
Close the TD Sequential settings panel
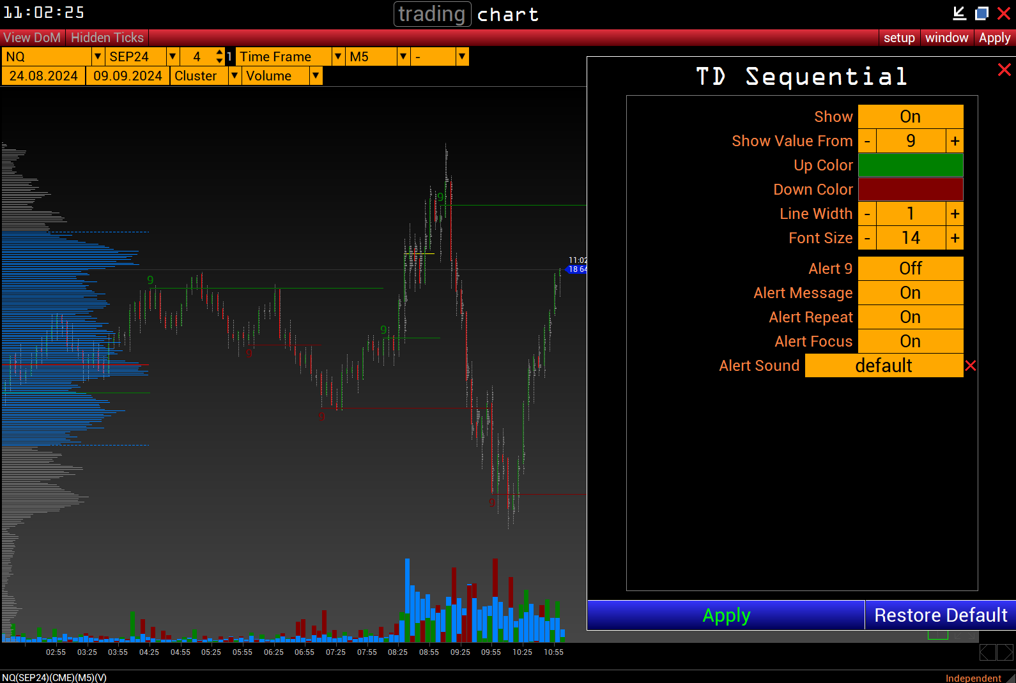click(1004, 70)
